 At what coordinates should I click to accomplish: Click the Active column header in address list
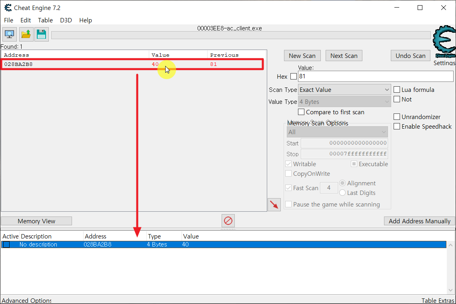[x=10, y=236]
